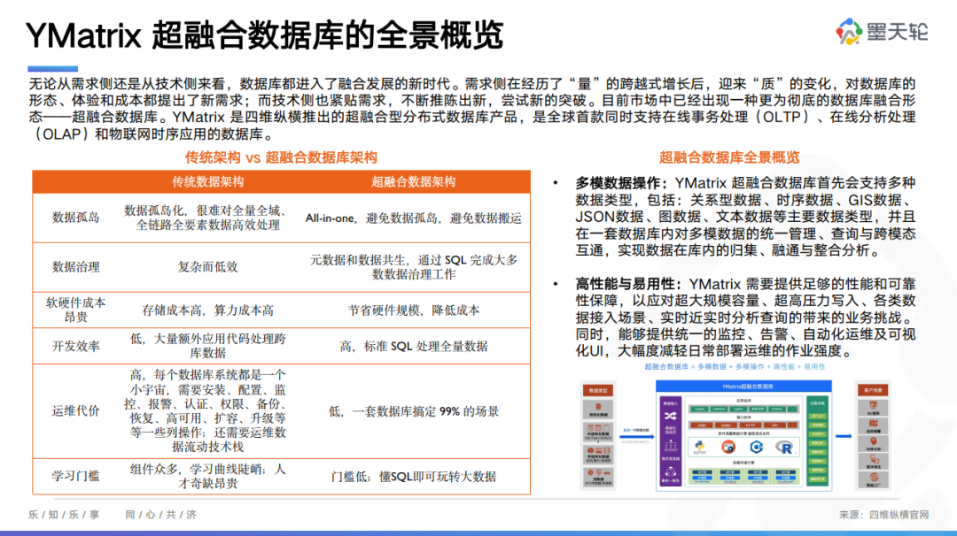
Task: Click the slide title YMatrix 超融合数据库的全景概览
Action: coord(264,34)
